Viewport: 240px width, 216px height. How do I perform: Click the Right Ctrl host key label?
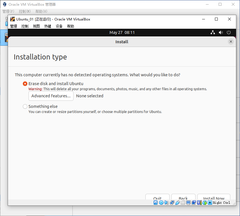coord(221,203)
